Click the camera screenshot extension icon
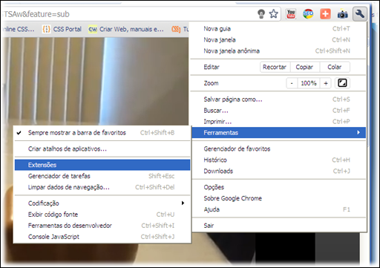The height and width of the screenshot is (268, 380). [x=342, y=14]
